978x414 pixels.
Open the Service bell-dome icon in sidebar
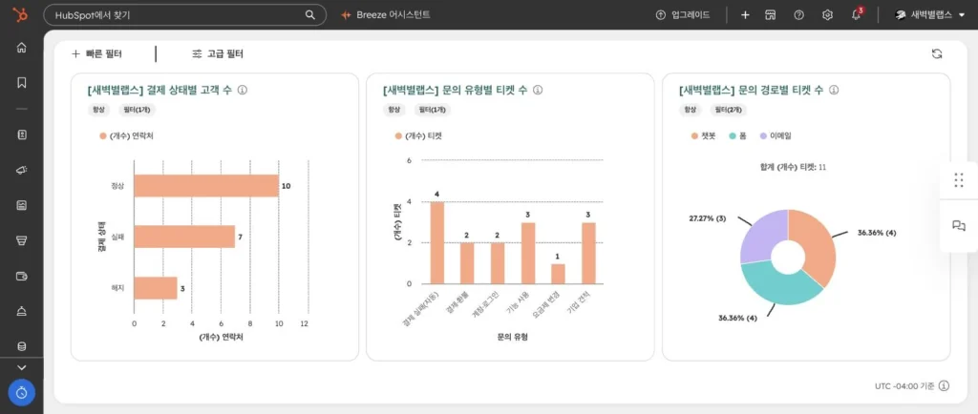tap(22, 311)
